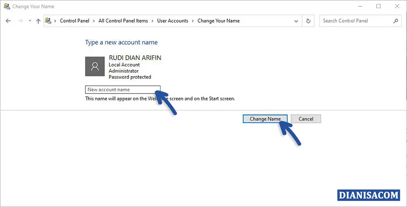Screen dimensions: 407x207
Task: Open All Control Panel Items breadcrumb
Action: point(123,21)
